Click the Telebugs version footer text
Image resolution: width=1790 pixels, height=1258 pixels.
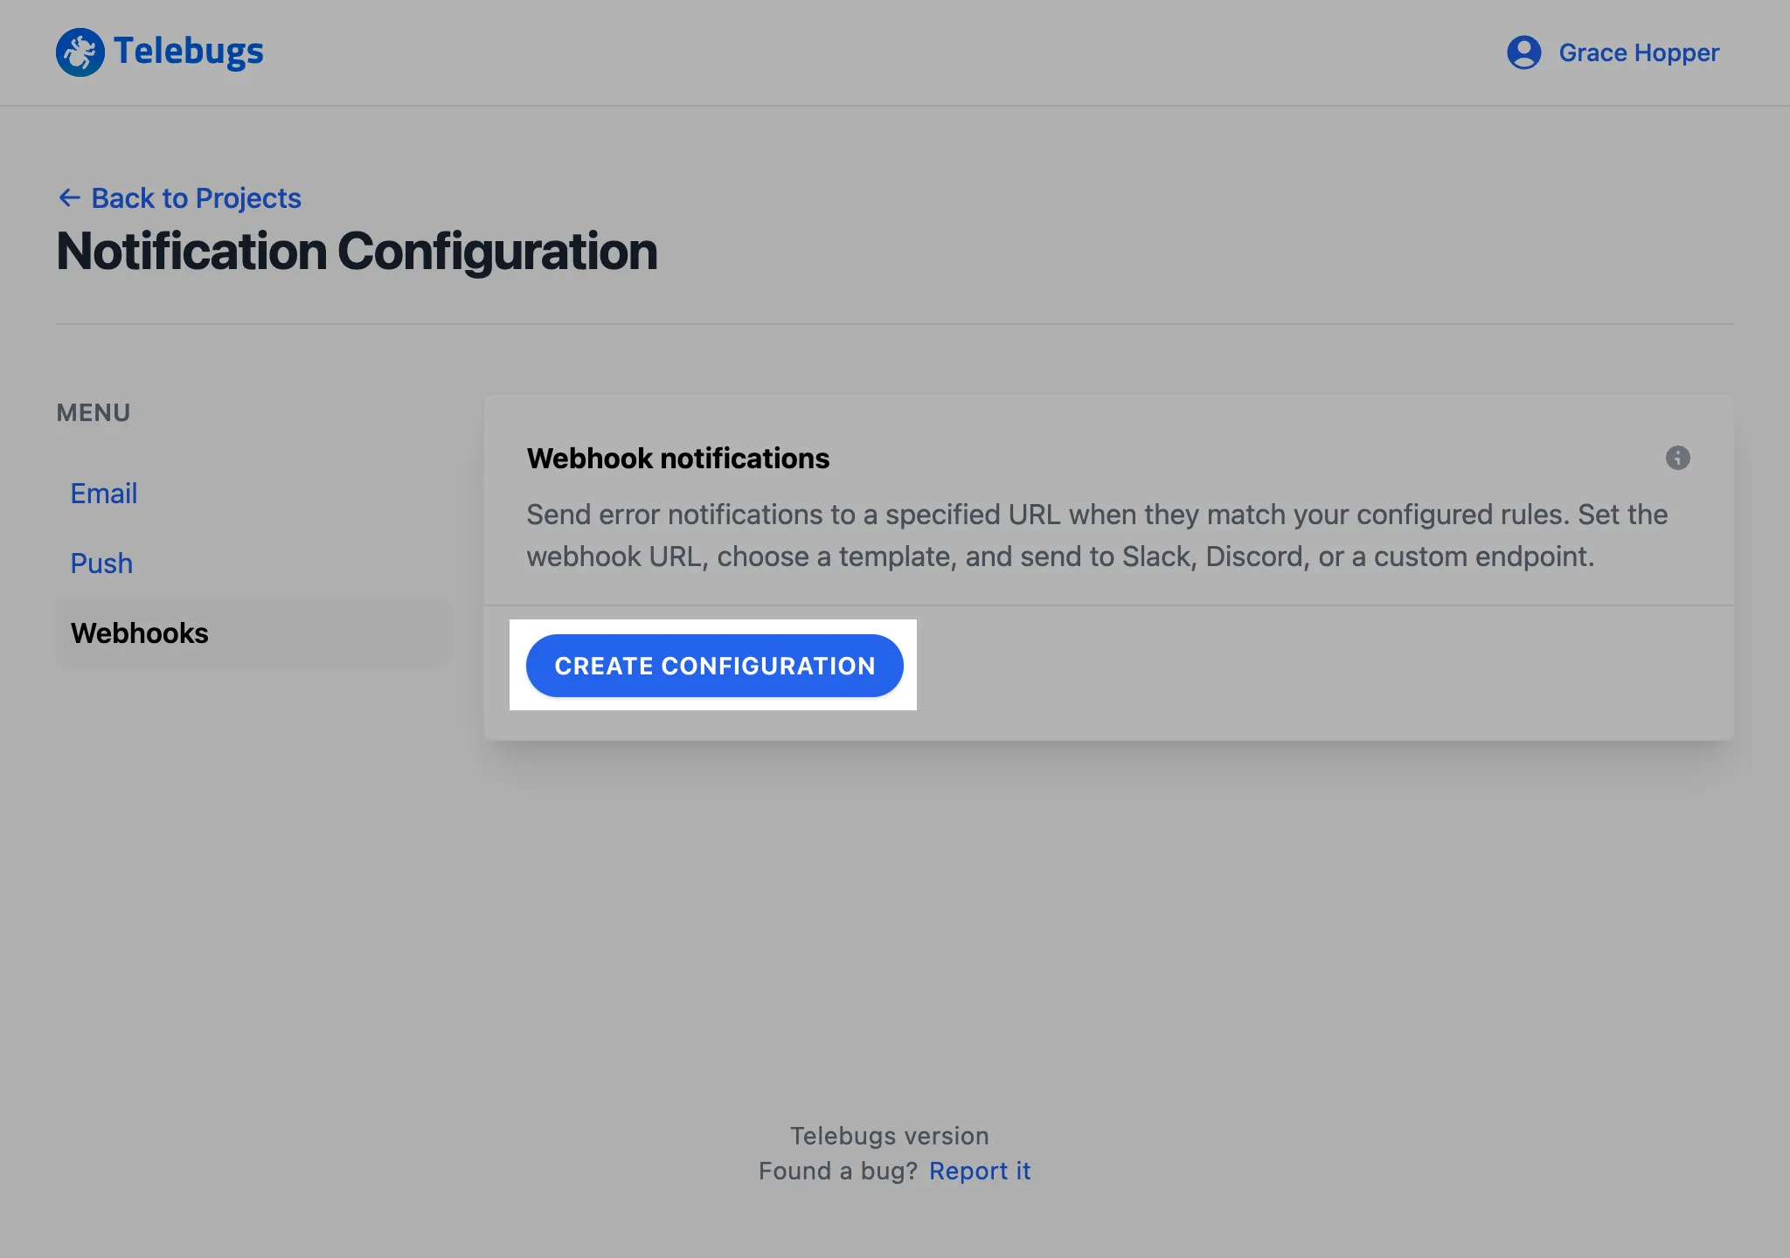pyautogui.click(x=890, y=1136)
